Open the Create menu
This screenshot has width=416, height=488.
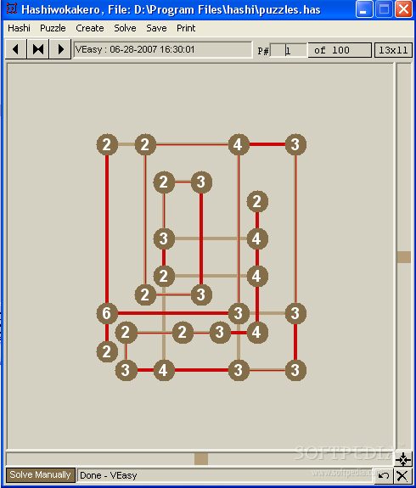pyautogui.click(x=90, y=28)
